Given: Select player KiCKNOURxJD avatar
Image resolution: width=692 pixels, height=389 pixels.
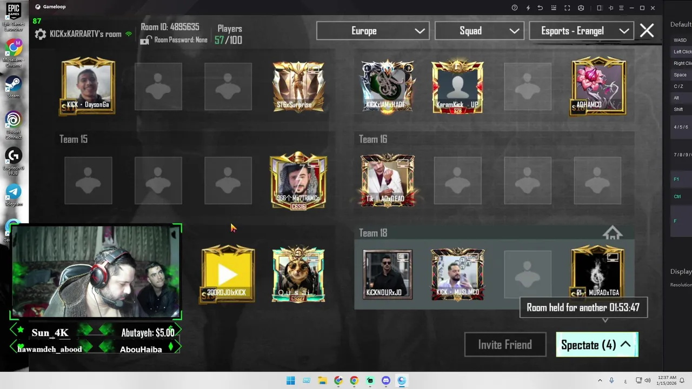Looking at the screenshot, I should (x=387, y=274).
